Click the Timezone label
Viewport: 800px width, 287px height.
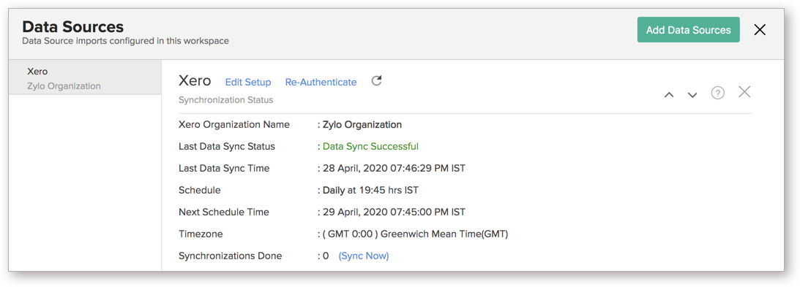pos(201,234)
